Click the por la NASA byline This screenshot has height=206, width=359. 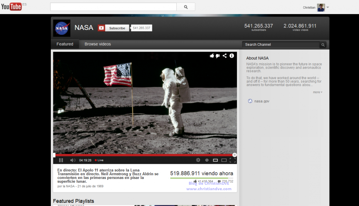(80, 186)
